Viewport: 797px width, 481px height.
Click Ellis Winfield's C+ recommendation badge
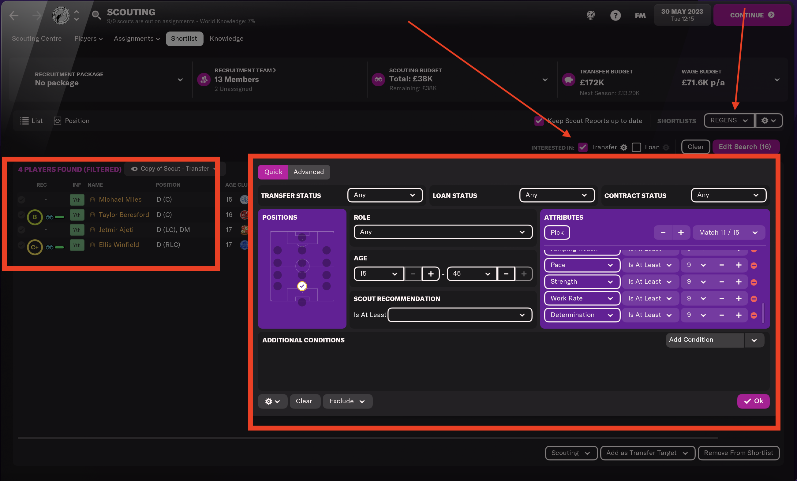(x=35, y=248)
